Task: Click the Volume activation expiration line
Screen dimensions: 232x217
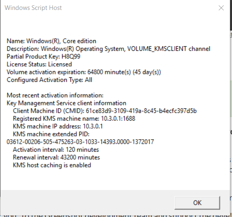Action: 84,72
